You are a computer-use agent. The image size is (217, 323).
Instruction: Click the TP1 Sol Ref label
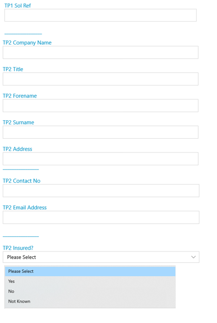click(x=18, y=6)
